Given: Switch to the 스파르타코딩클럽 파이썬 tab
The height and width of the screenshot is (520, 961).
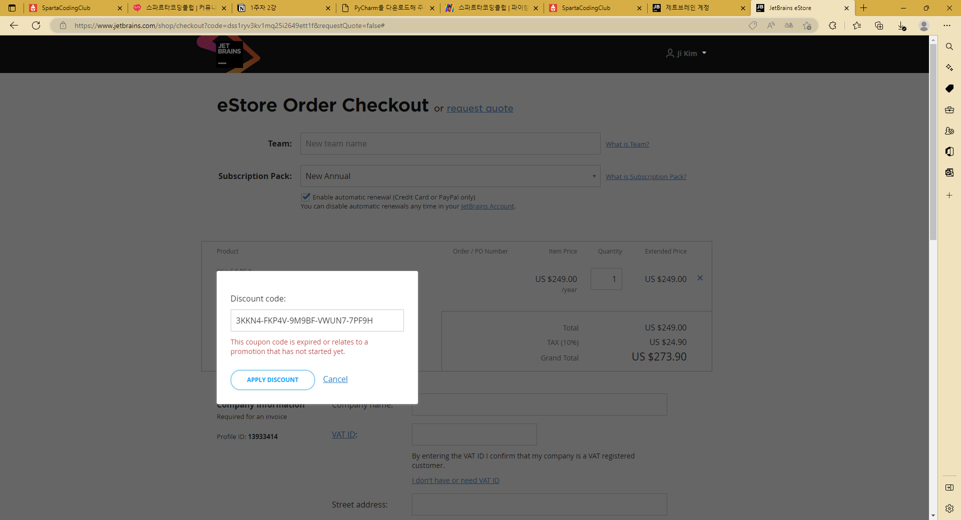Looking at the screenshot, I should [493, 8].
